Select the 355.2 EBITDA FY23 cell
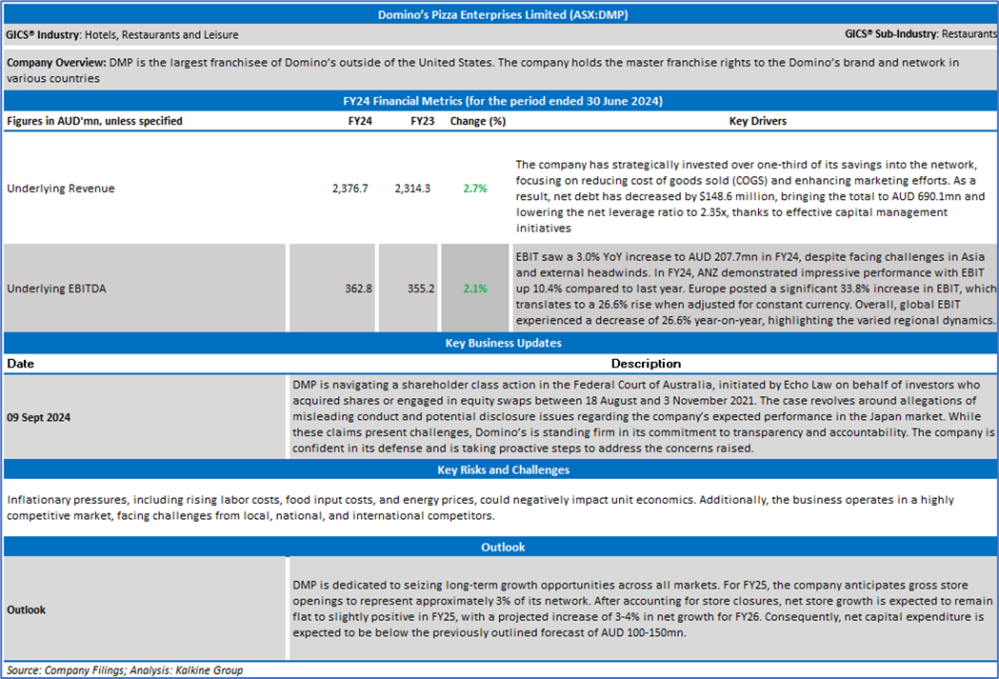999x679 pixels. click(408, 288)
